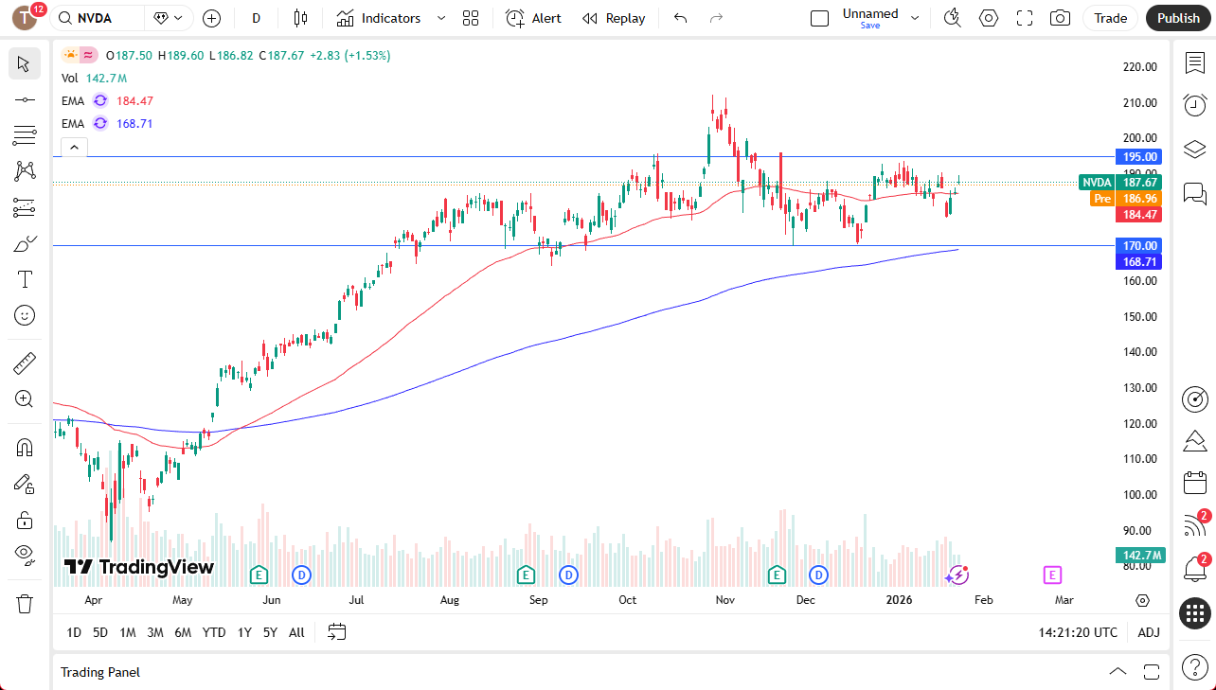Select the ruler measure tool
The image size is (1216, 690).
click(x=25, y=363)
